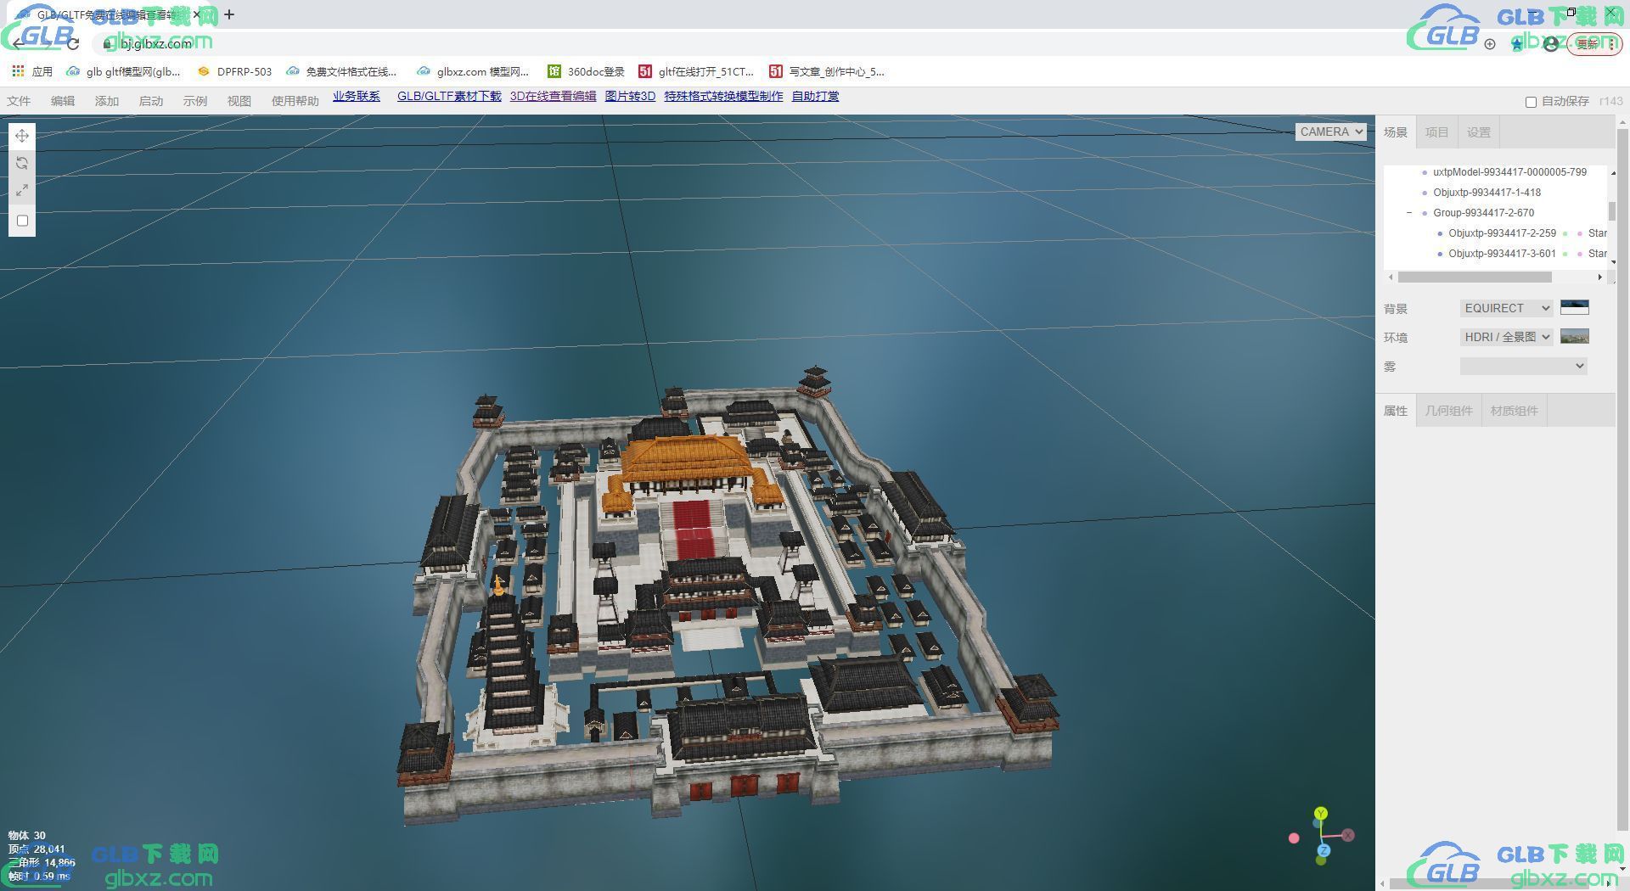This screenshot has width=1630, height=891.
Task: Click the background texture thumbnail
Action: click(x=1575, y=307)
